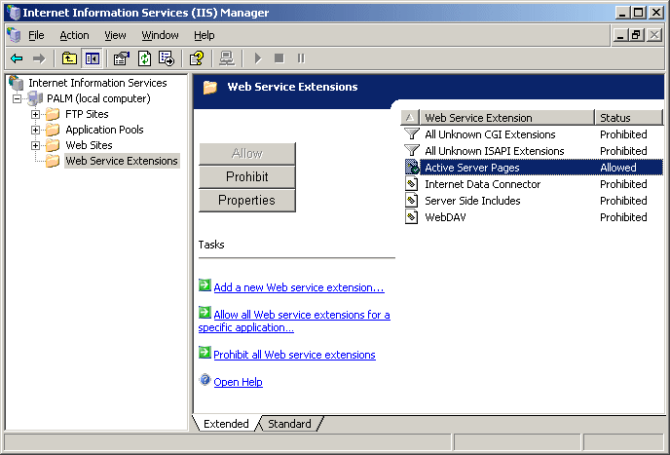Click the Active Server Pages allowed icon
Viewport: 670px width, 455px height.
(x=412, y=168)
